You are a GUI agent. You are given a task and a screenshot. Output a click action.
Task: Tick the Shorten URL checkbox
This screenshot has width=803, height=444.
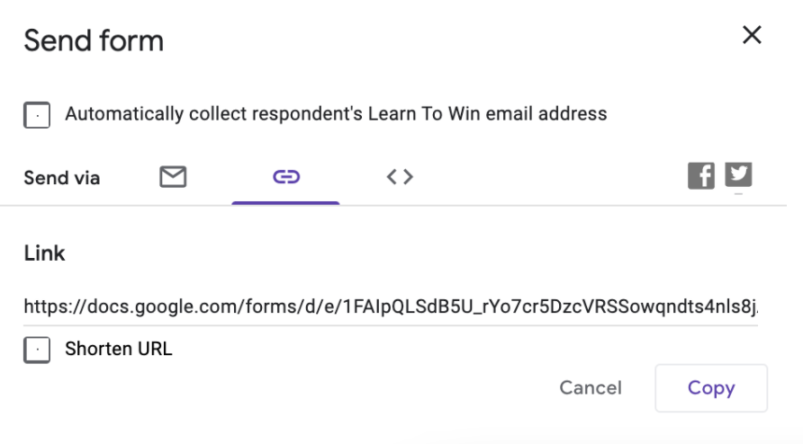point(37,350)
